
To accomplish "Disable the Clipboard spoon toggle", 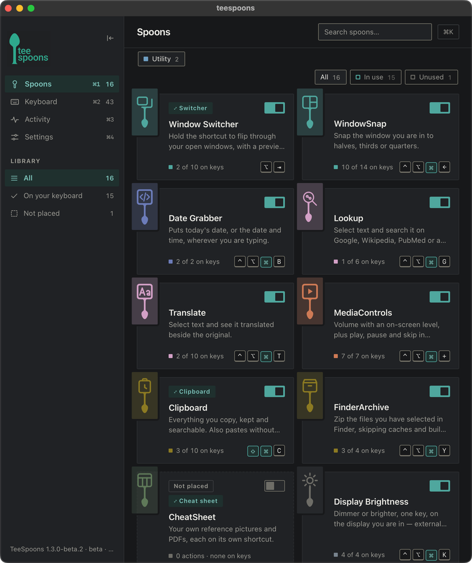I will click(x=275, y=391).
